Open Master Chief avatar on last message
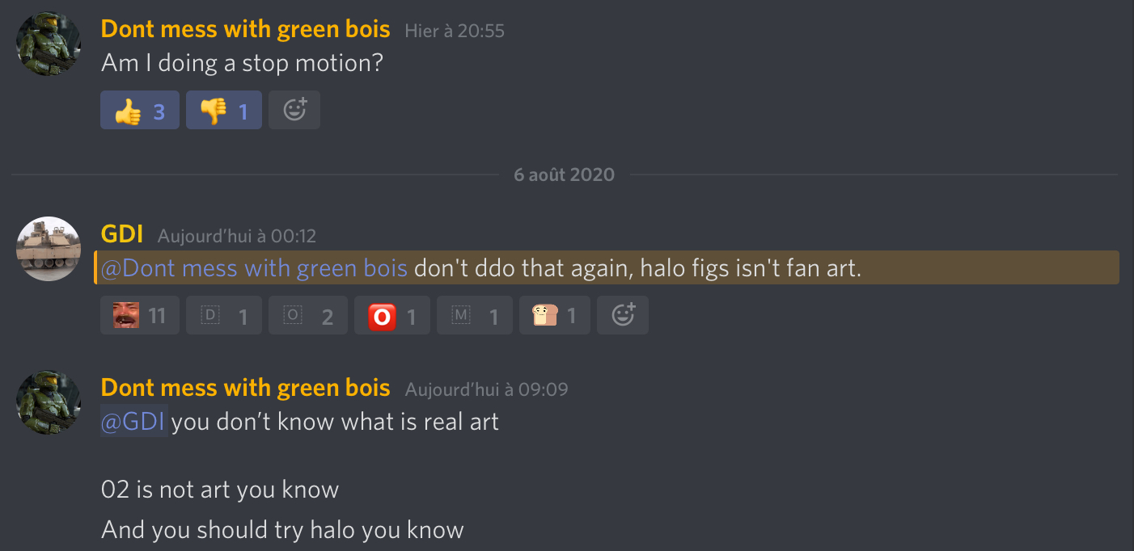 (49, 403)
